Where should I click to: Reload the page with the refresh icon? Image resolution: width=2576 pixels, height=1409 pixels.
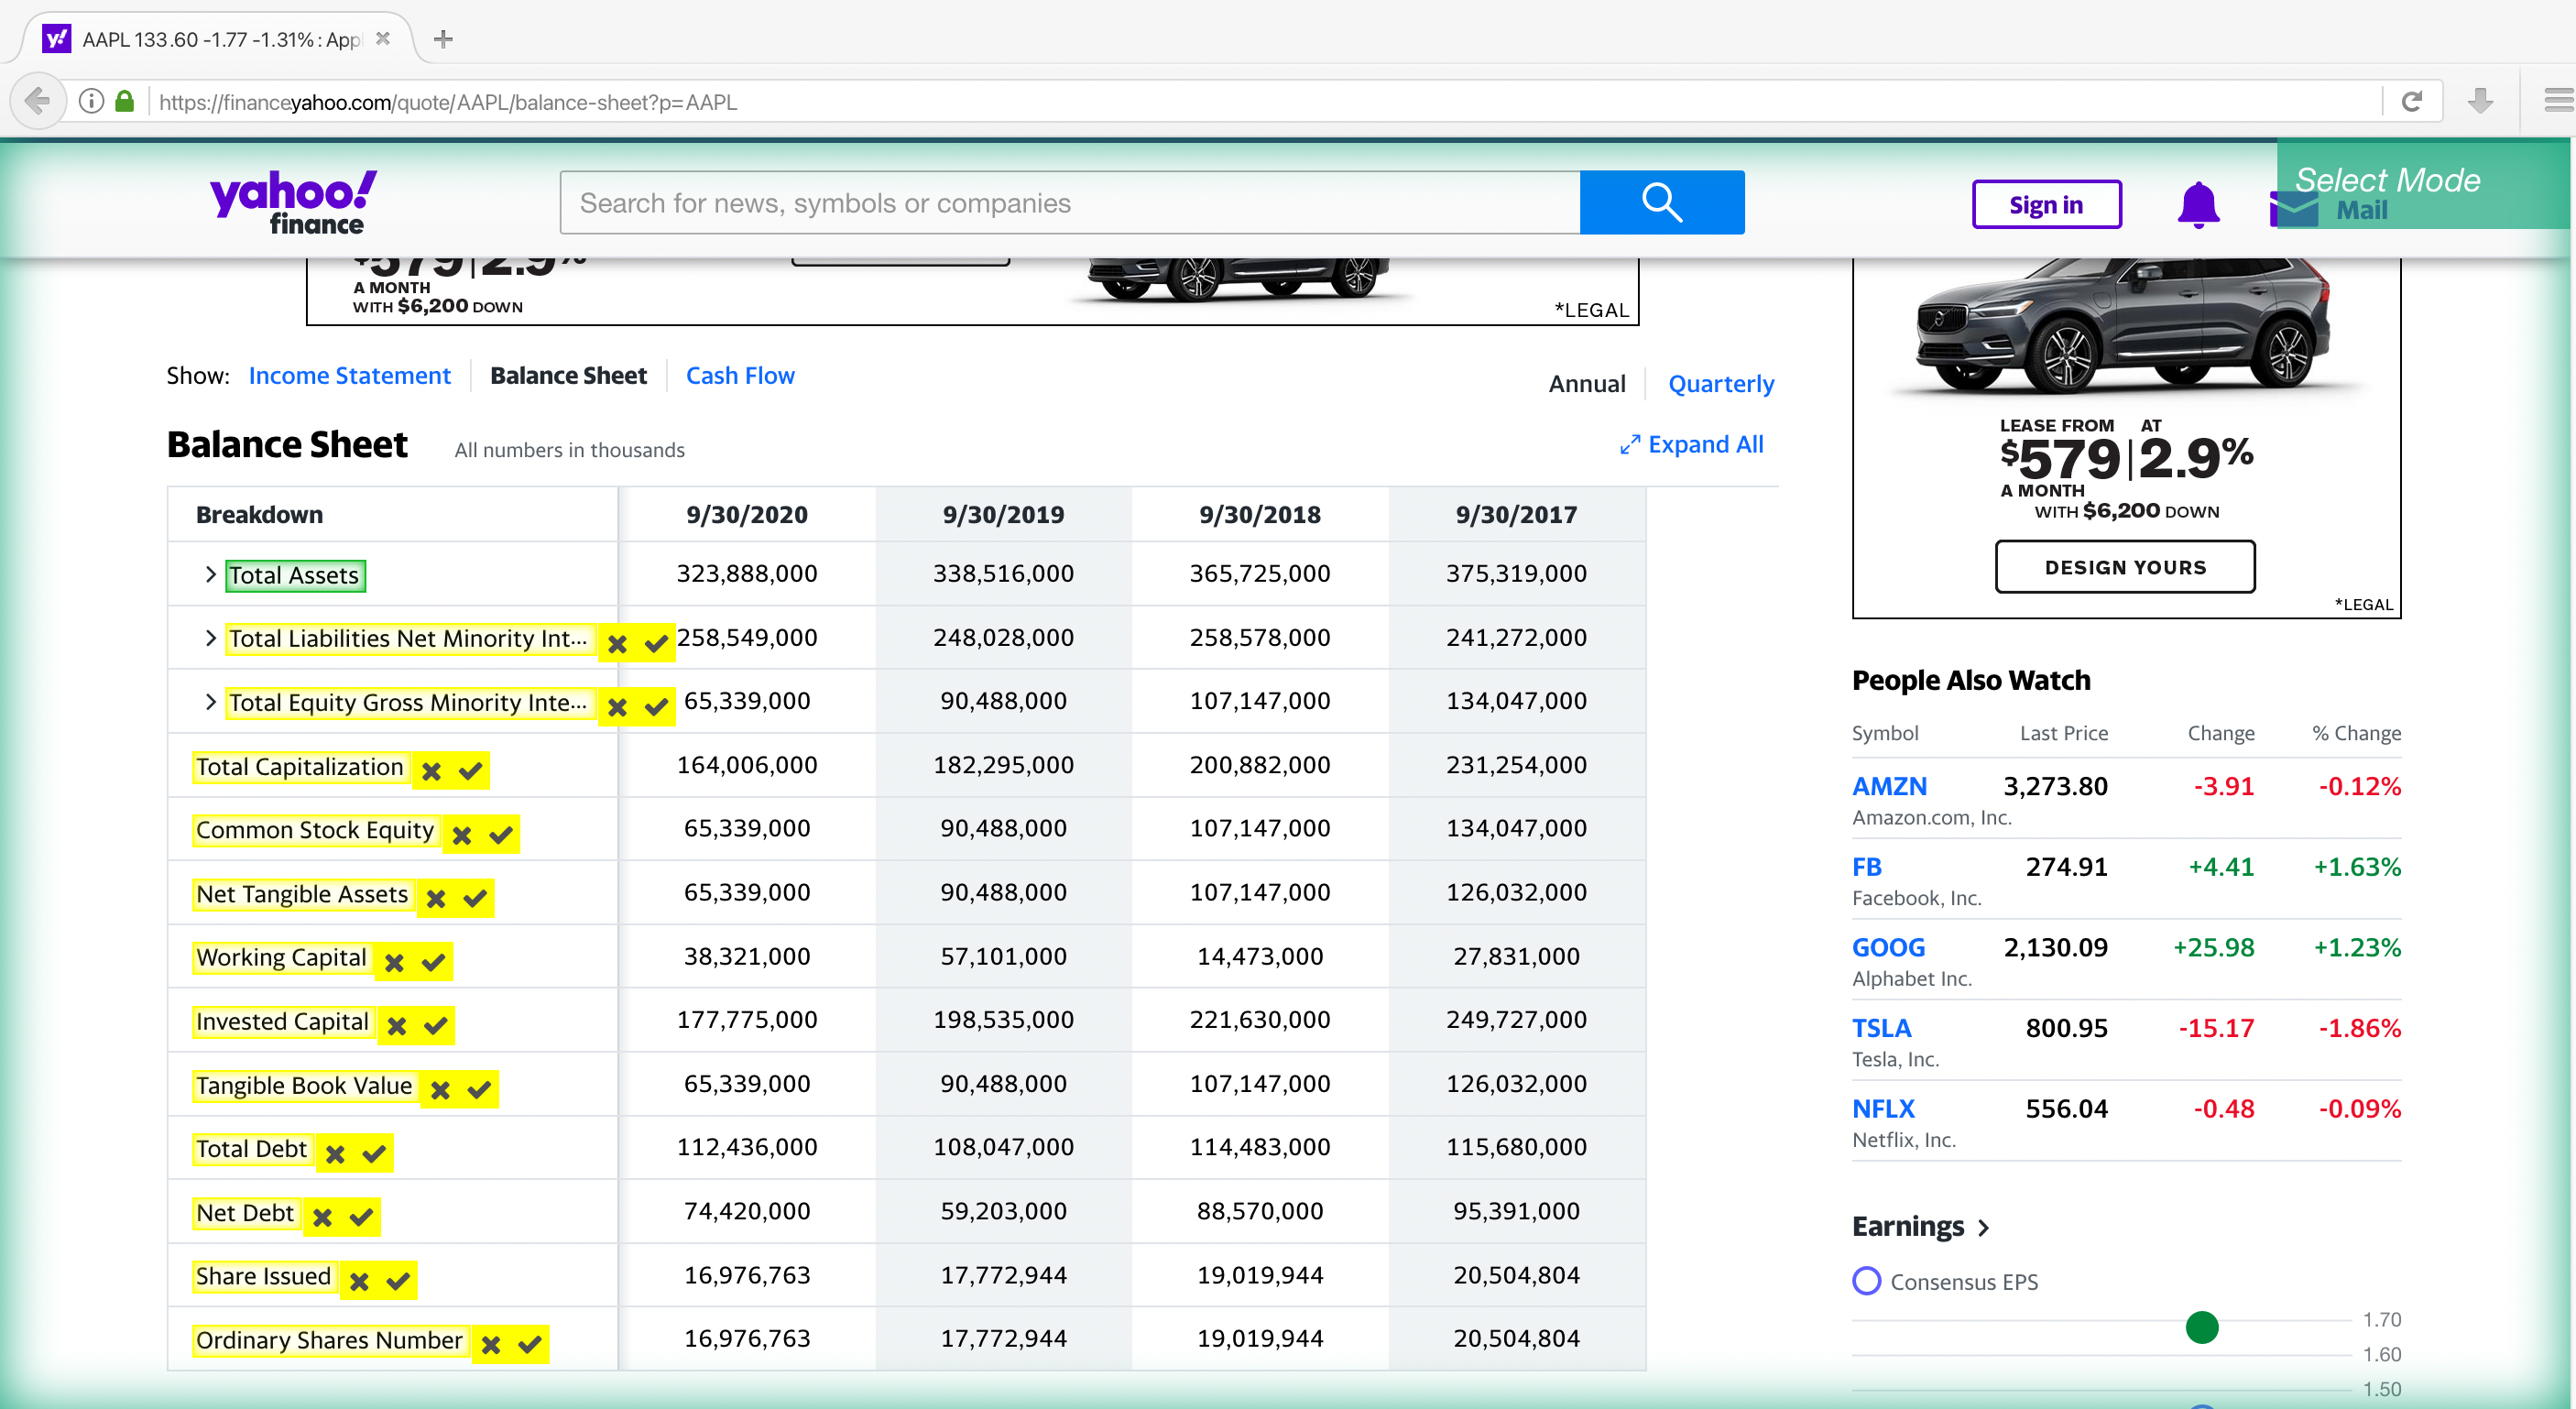(2411, 101)
